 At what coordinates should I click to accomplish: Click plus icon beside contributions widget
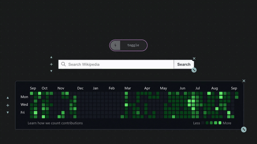pos(8,105)
